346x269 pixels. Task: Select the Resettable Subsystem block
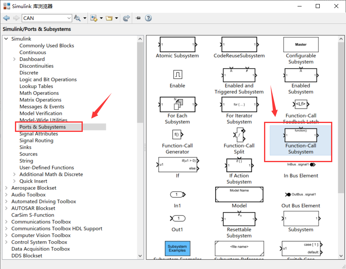[x=239, y=219]
